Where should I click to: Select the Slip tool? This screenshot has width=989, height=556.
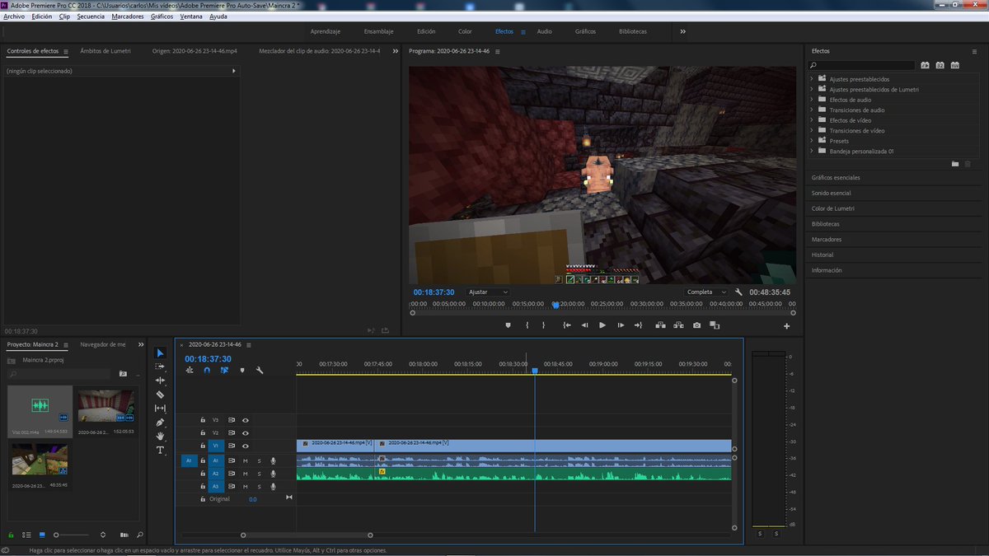pos(160,409)
